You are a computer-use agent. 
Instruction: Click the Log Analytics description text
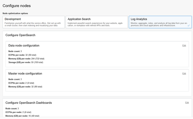pyautogui.click(x=159, y=24)
